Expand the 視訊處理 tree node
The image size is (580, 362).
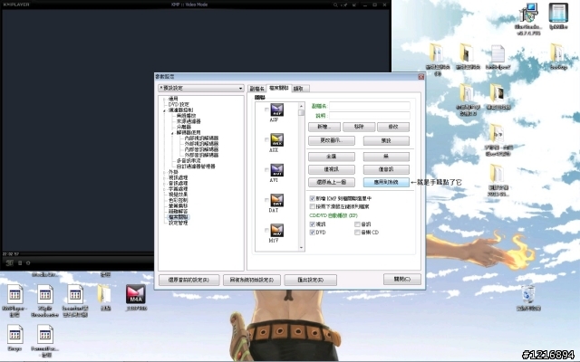coord(165,177)
